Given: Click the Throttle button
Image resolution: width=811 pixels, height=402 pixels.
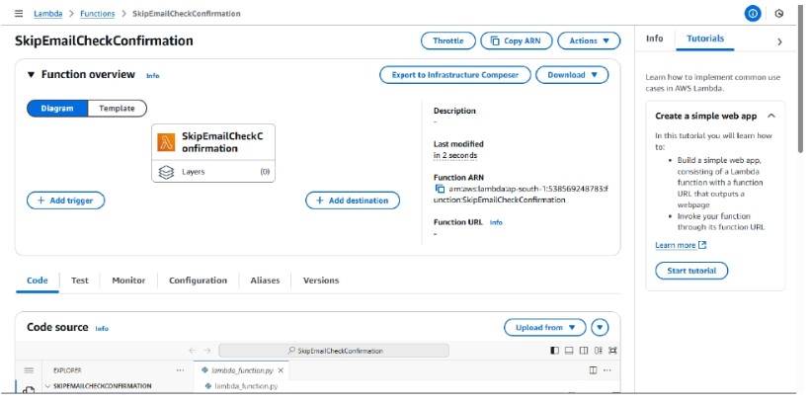Looking at the screenshot, I should point(447,40).
